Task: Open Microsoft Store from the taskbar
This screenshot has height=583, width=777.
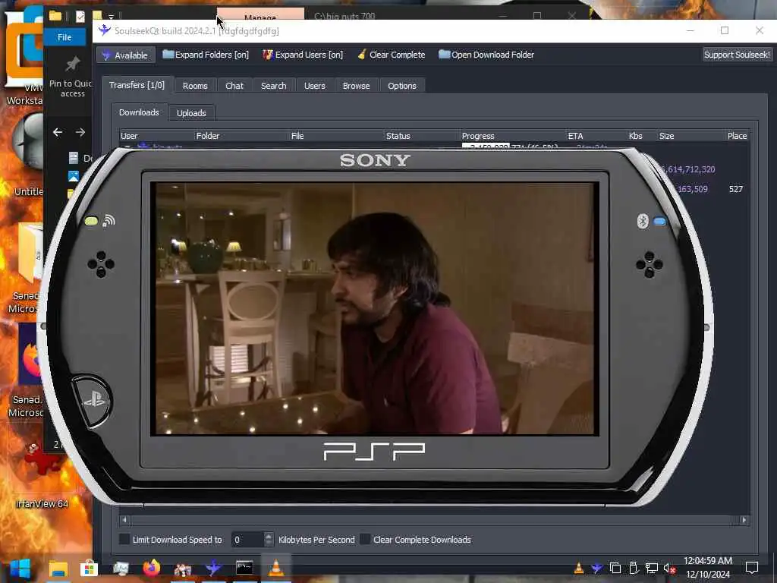Action: point(90,568)
